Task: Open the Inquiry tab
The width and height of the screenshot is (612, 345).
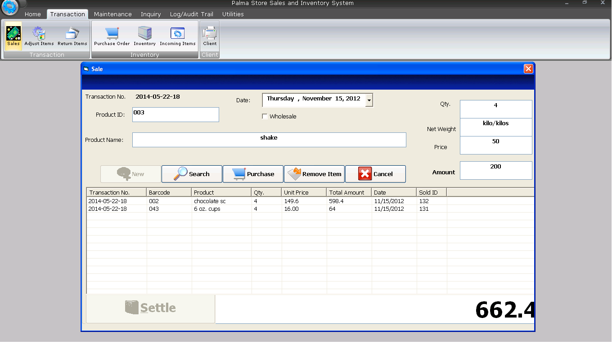Action: [151, 14]
